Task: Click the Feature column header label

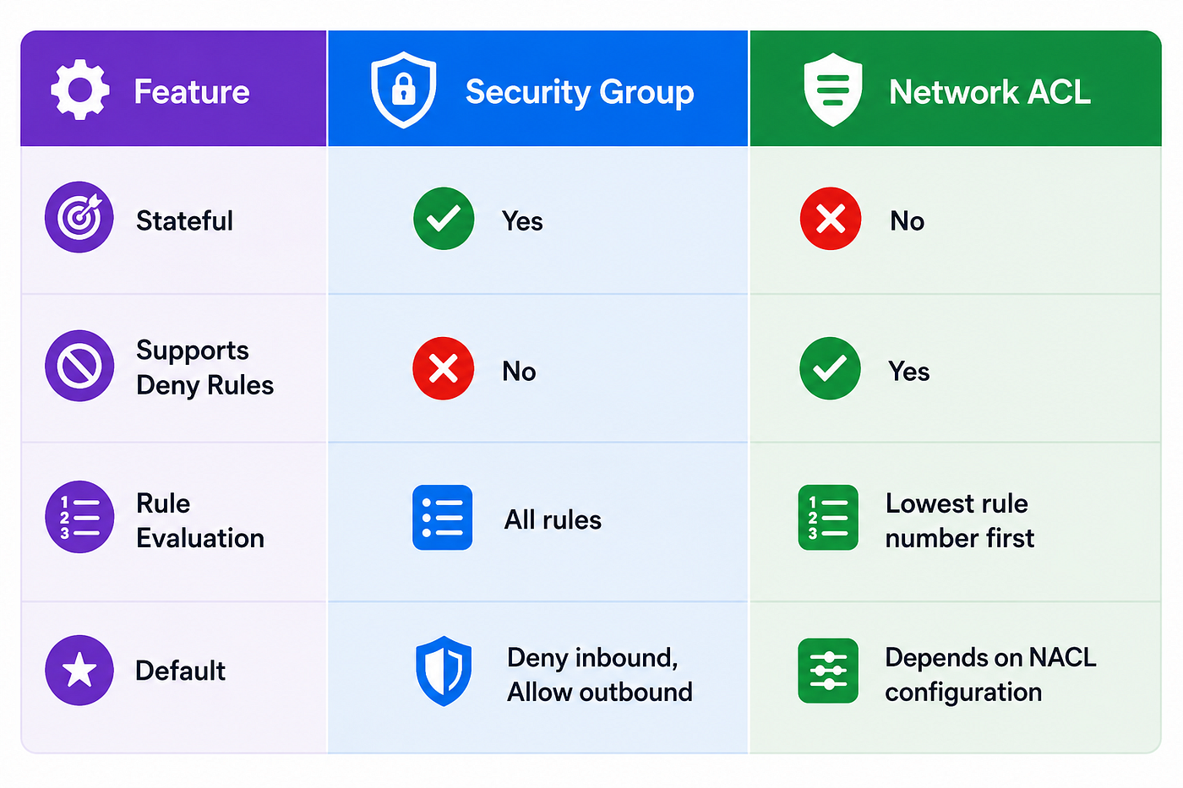Action: pyautogui.click(x=192, y=92)
